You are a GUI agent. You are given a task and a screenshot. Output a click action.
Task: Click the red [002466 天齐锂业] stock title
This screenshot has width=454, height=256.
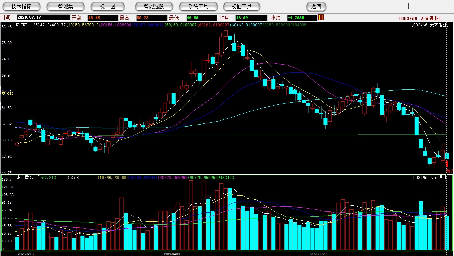(420, 19)
